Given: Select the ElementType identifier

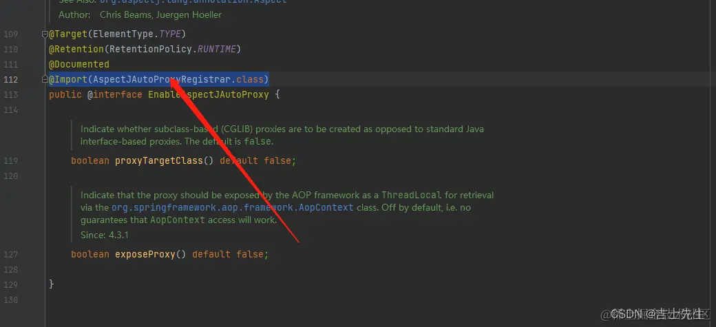Looking at the screenshot, I should pyautogui.click(x=123, y=34).
